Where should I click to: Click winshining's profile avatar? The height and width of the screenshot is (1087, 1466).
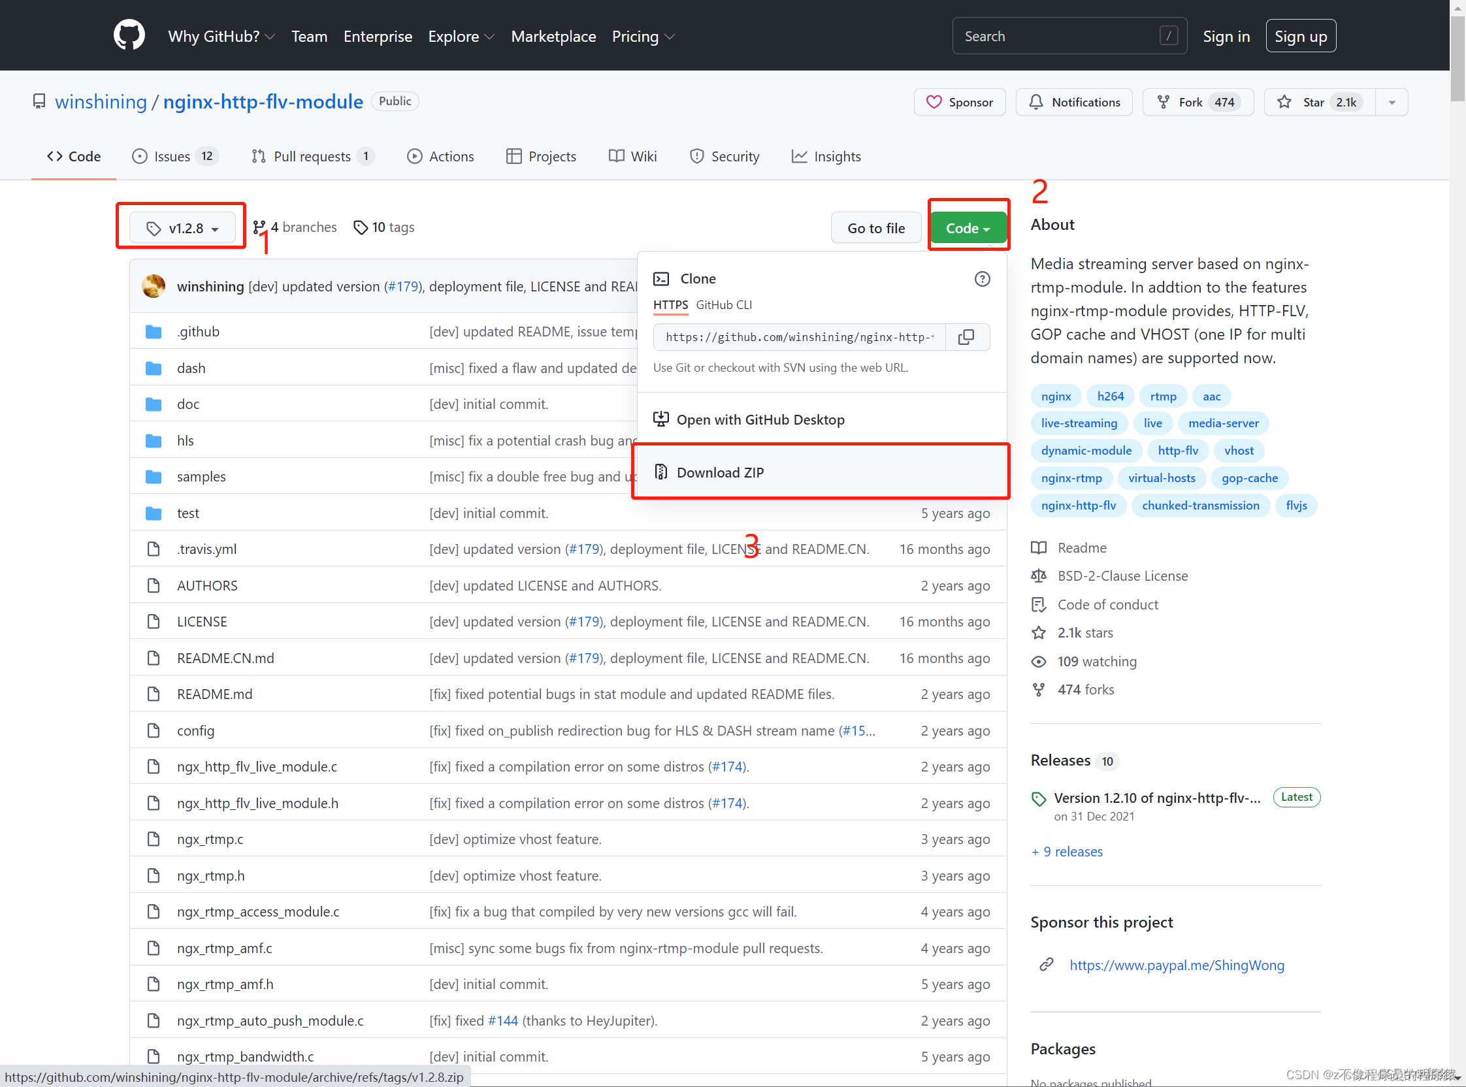(x=153, y=285)
